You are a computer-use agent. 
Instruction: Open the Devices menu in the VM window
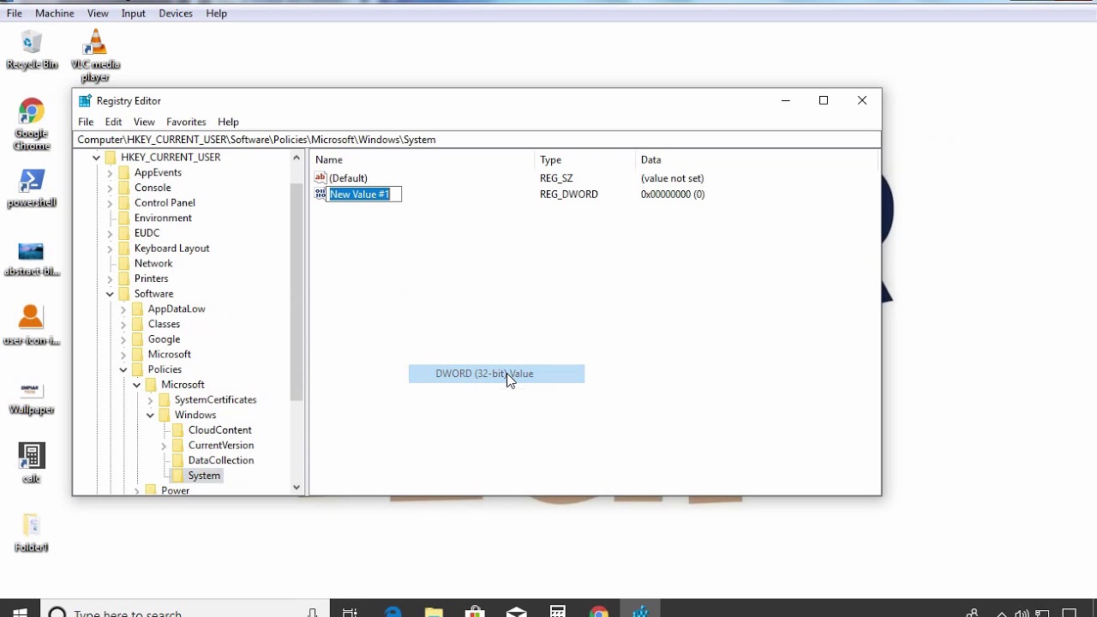pyautogui.click(x=176, y=14)
